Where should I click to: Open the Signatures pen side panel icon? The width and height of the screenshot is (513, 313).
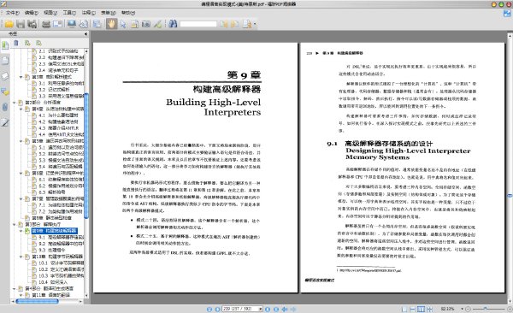tap(5, 123)
